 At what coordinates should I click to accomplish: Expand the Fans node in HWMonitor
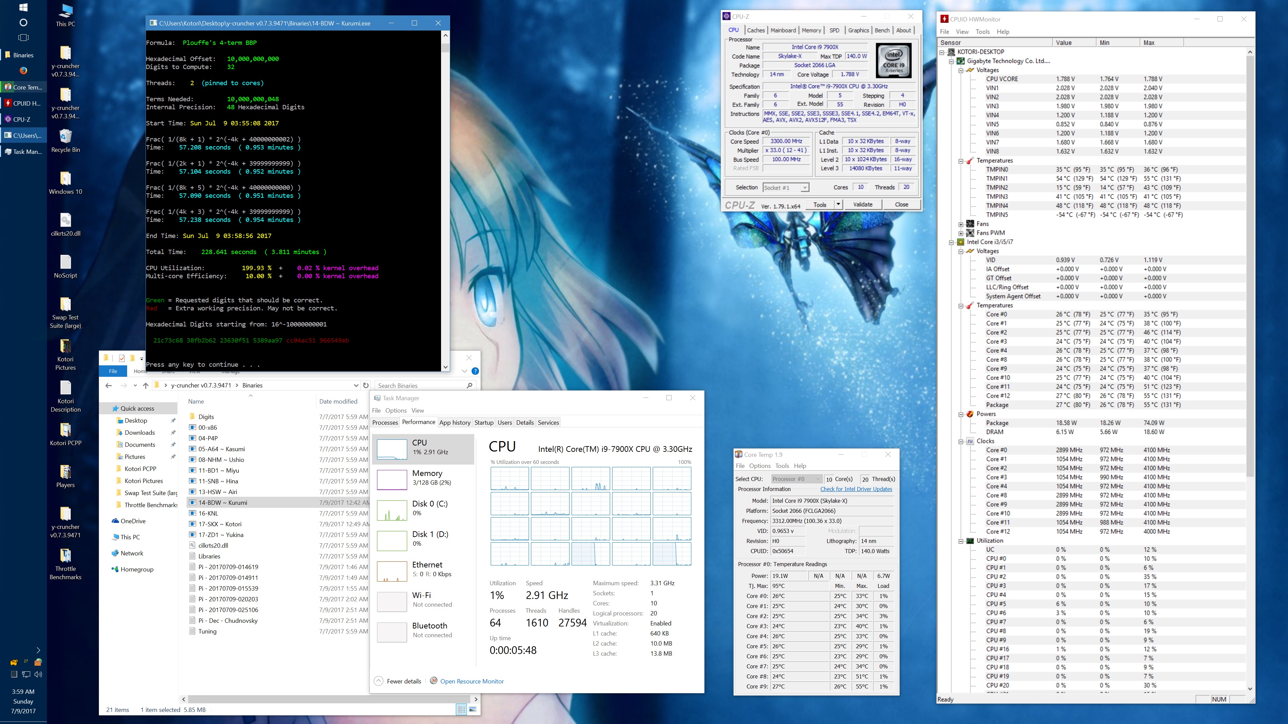[x=961, y=224]
